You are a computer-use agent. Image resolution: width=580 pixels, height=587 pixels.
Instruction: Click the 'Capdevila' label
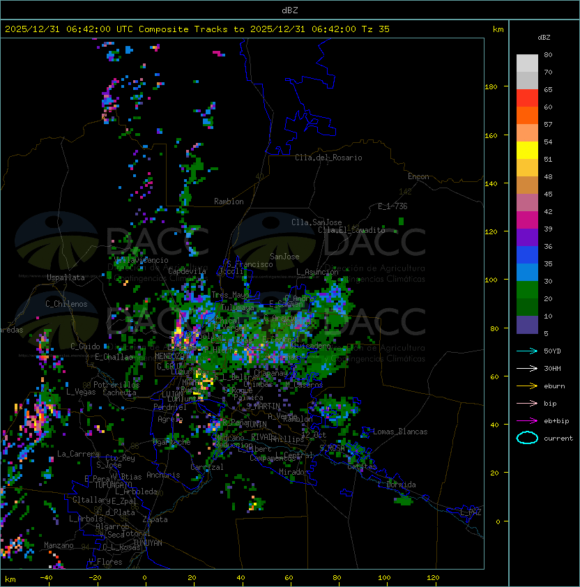click(187, 271)
